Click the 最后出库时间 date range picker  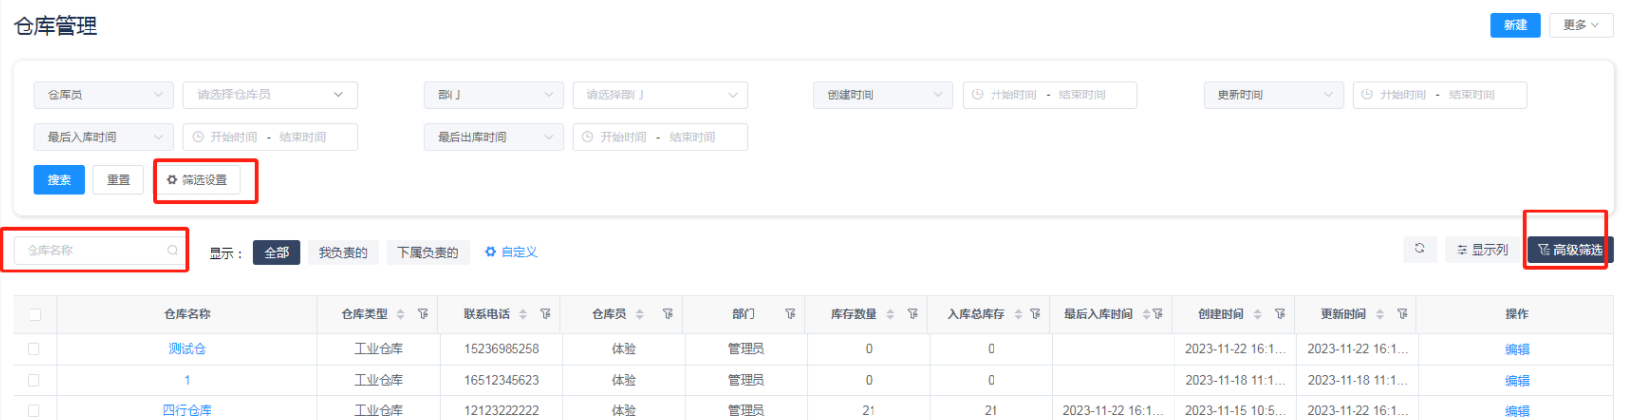pos(660,137)
